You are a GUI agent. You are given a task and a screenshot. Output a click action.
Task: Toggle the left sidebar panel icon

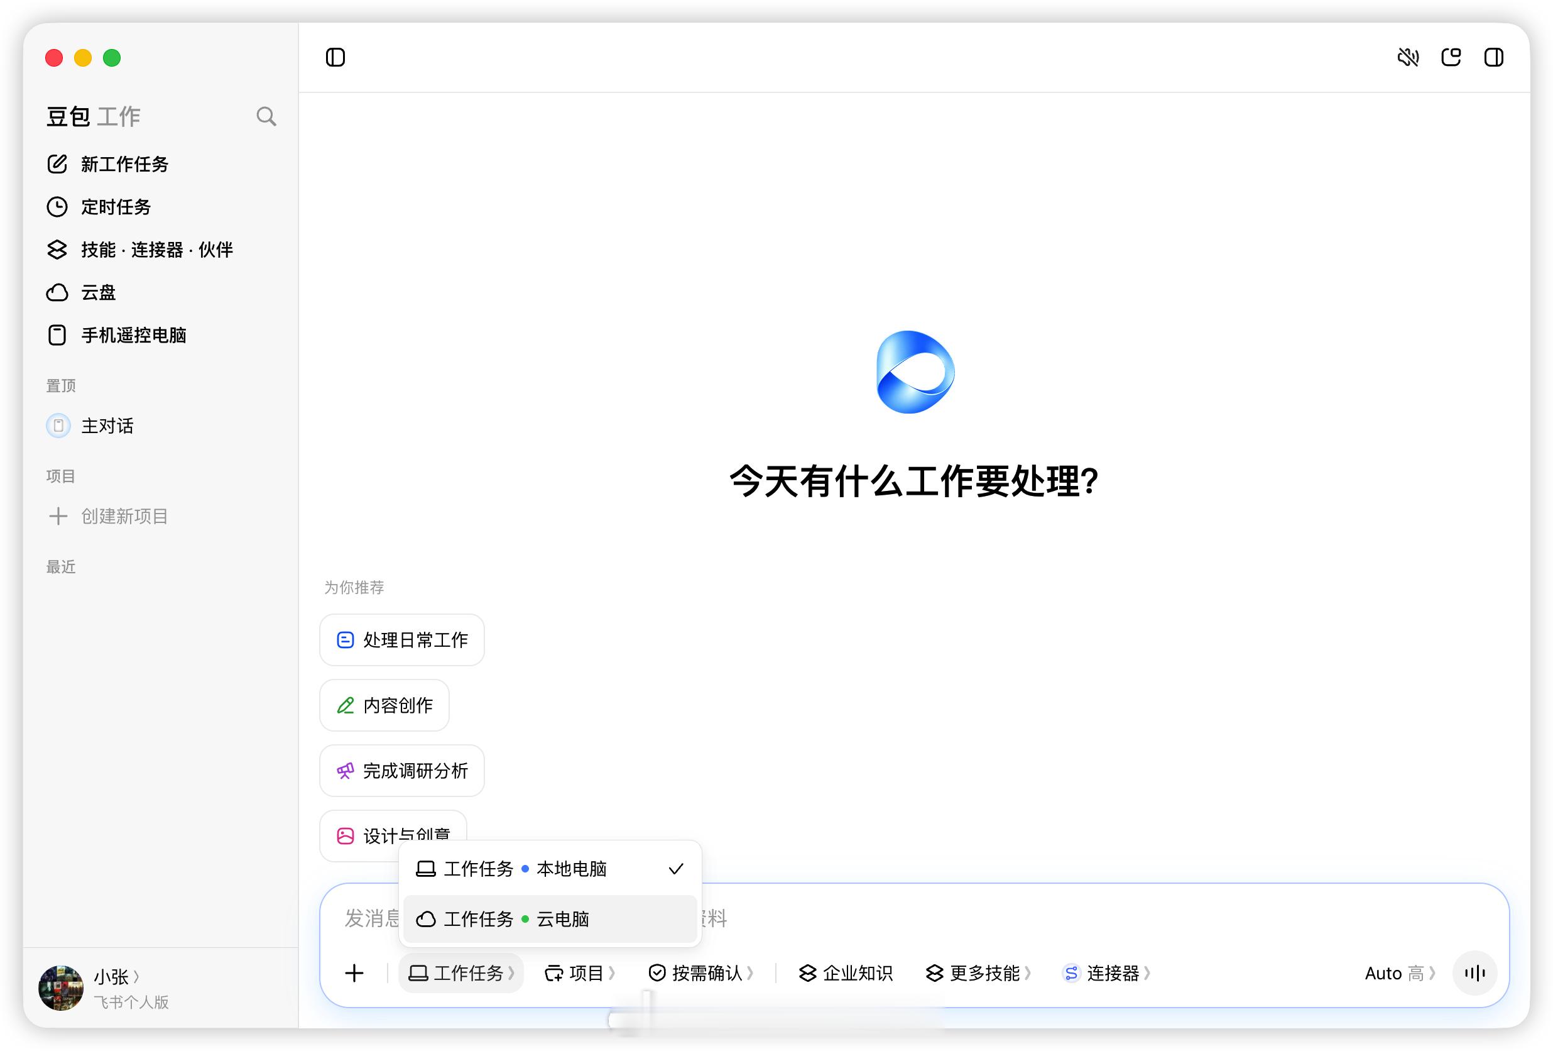[335, 57]
